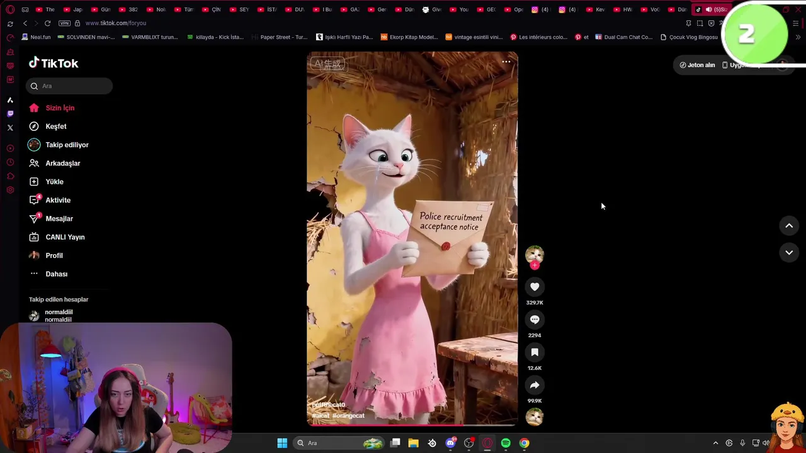This screenshot has height=453, width=806.
Task: Share the cat video
Action: (x=535, y=385)
